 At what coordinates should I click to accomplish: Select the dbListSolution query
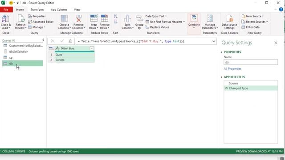[23, 52]
